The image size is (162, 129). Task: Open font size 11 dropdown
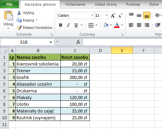(106, 15)
